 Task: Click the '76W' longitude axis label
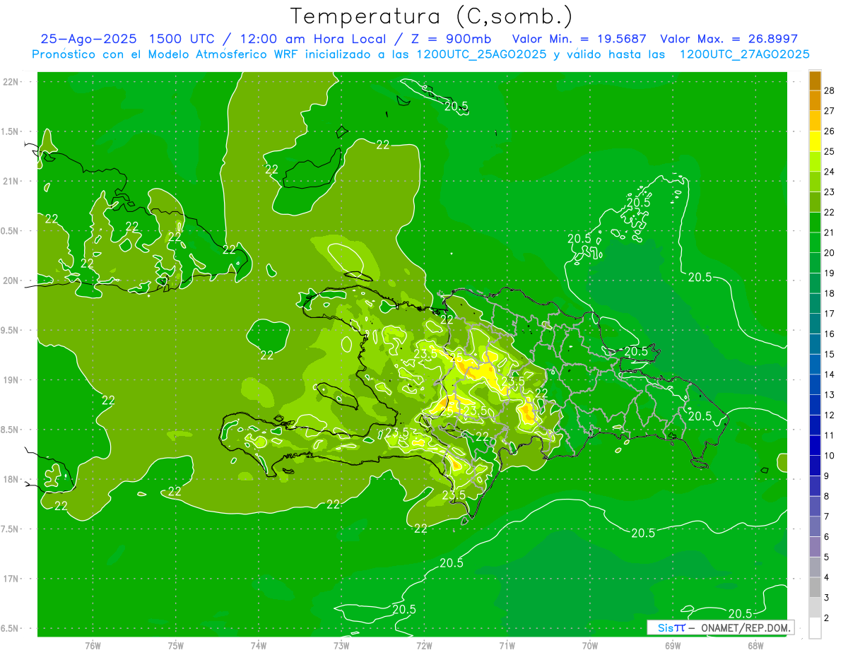pos(93,645)
